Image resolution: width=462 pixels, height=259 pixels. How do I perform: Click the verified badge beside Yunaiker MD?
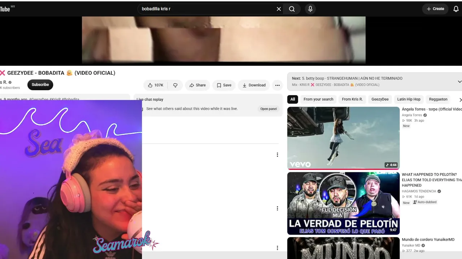[x=423, y=245]
